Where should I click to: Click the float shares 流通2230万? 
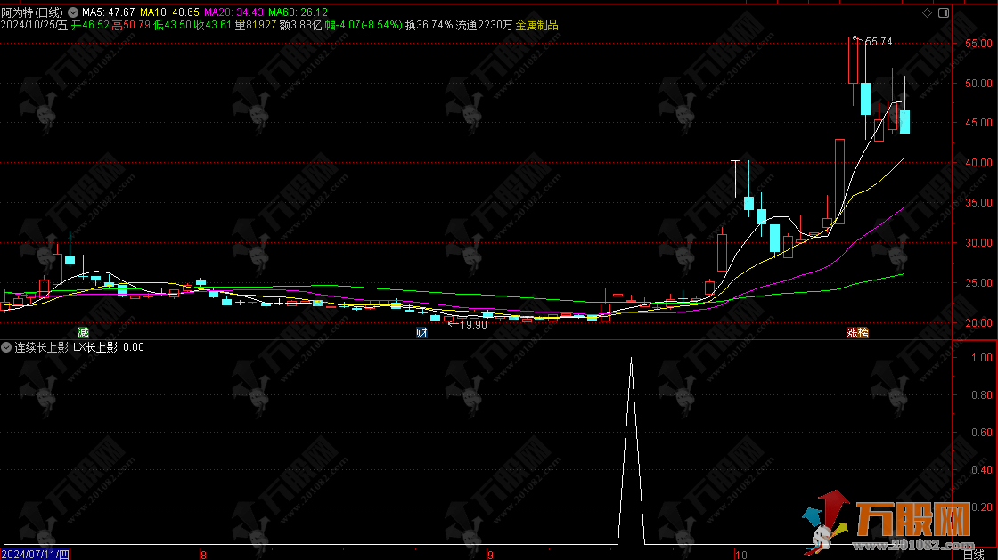(x=485, y=25)
